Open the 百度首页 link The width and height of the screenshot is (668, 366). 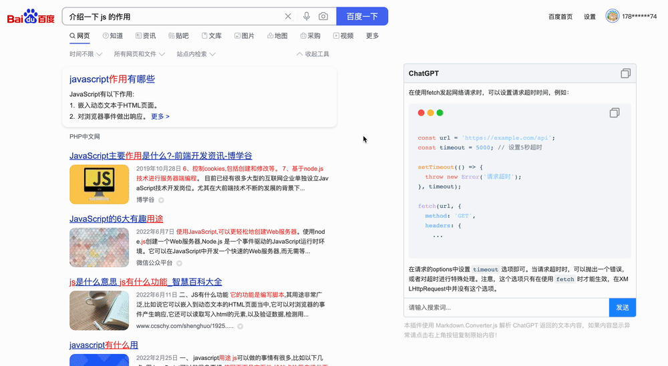pos(560,17)
